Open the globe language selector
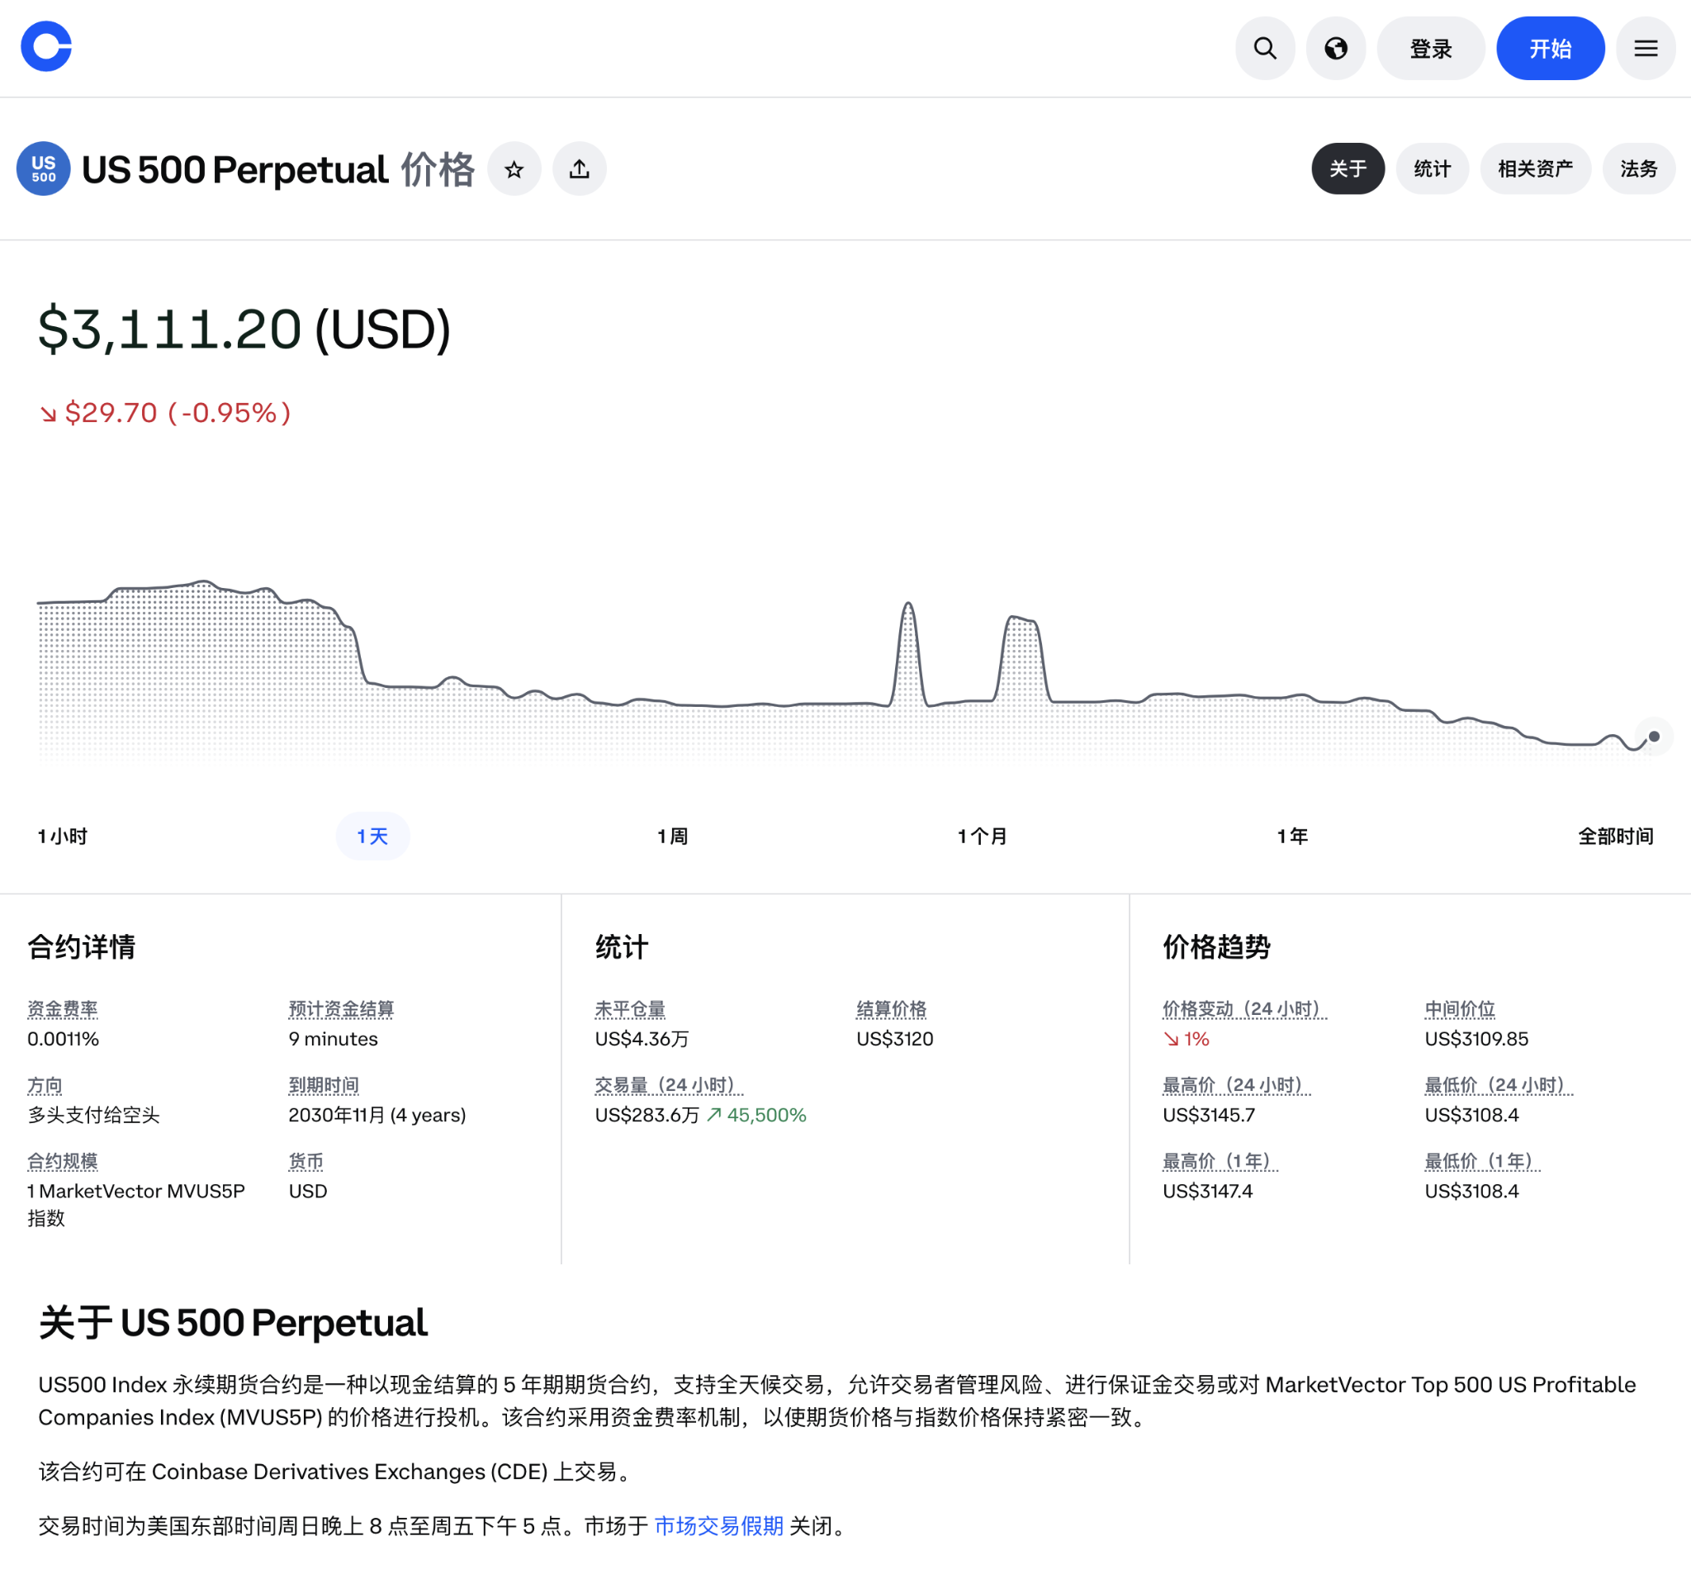The image size is (1691, 1574). pyautogui.click(x=1335, y=49)
